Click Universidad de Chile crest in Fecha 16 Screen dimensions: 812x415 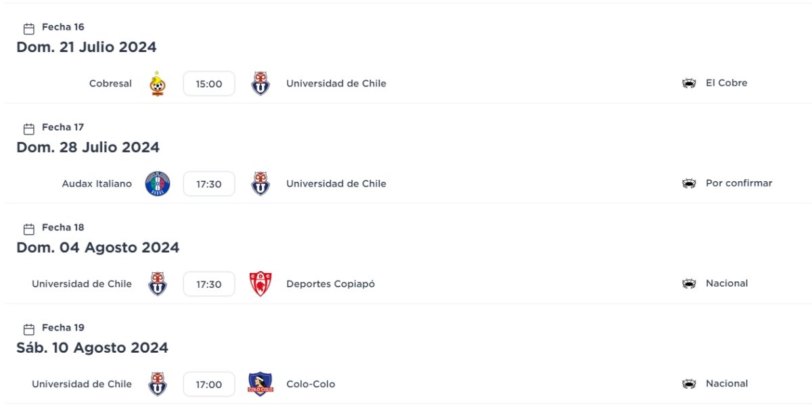[261, 84]
